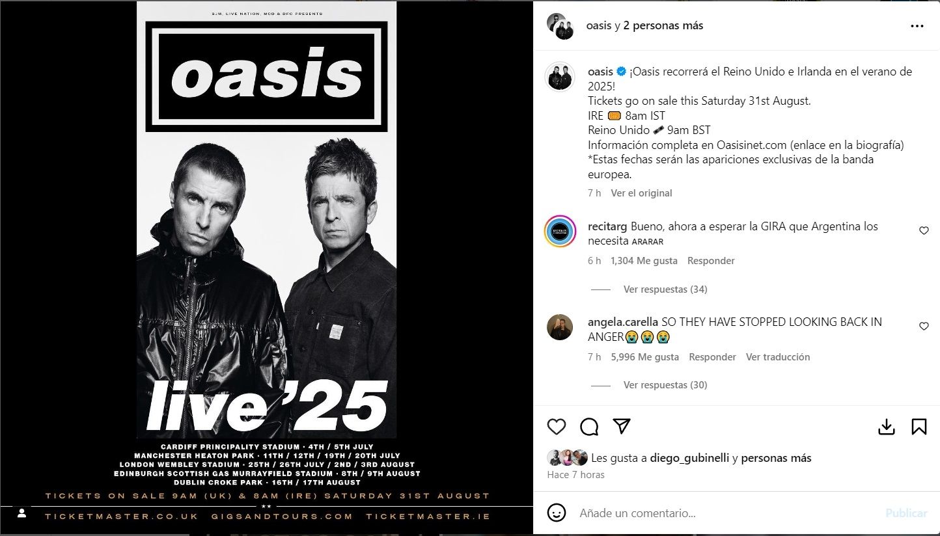View likes list via personas más
Viewport: 940px width, 536px height.
776,458
